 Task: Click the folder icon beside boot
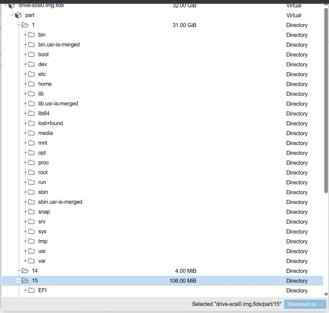coord(31,54)
